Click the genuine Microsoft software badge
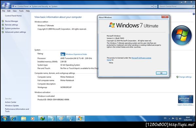This screenshot has height=128, width=196. coord(186,99)
